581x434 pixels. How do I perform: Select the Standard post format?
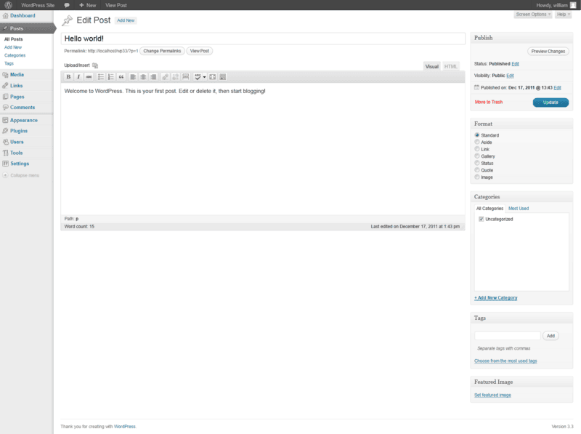(x=477, y=135)
